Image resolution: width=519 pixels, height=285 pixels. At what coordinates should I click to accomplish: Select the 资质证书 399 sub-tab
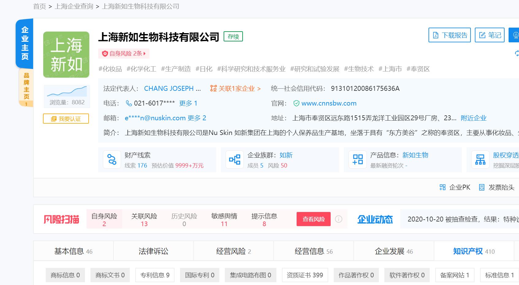point(305,275)
